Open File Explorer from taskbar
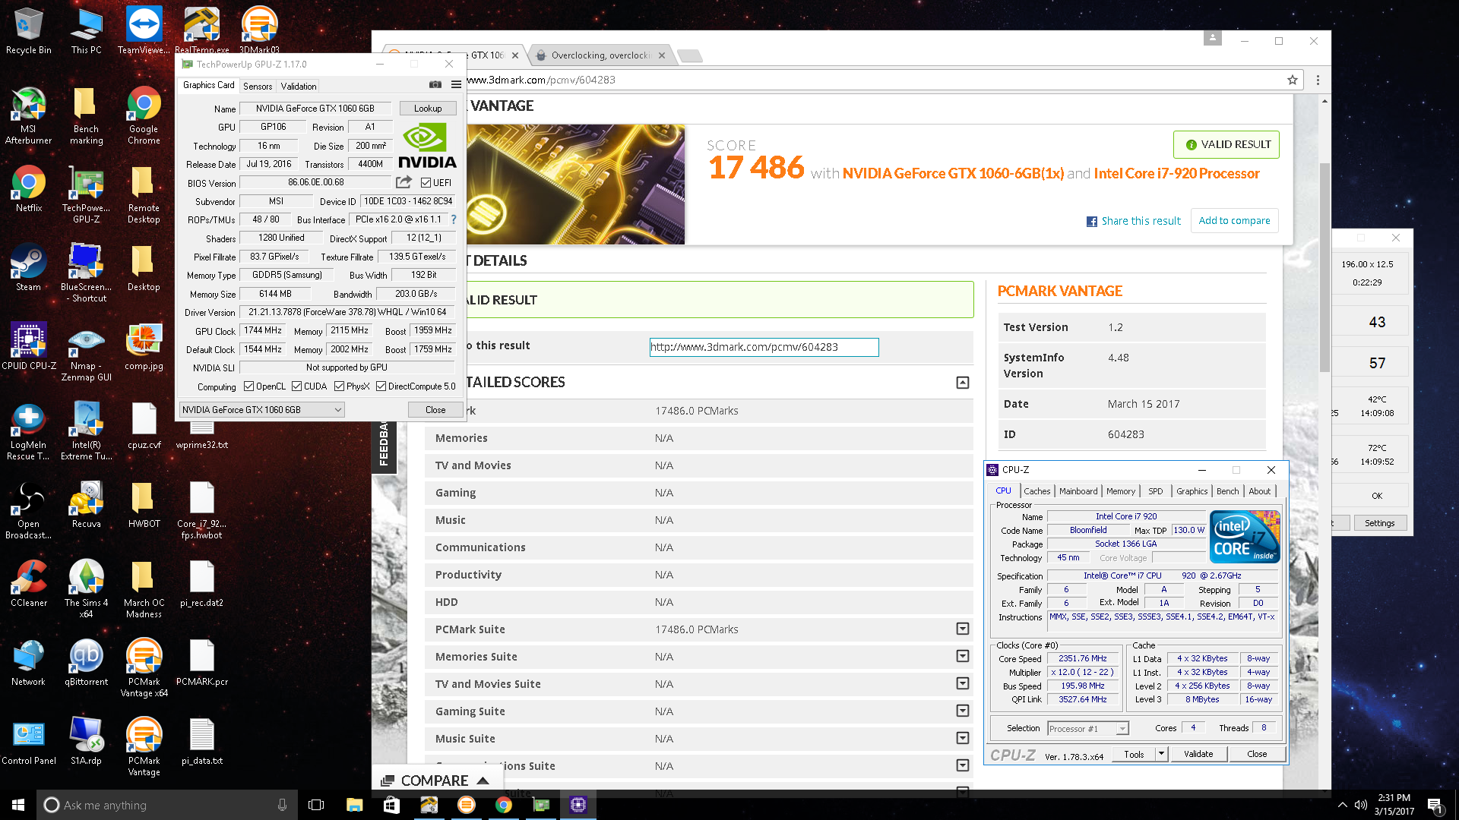This screenshot has height=820, width=1459. click(x=354, y=805)
